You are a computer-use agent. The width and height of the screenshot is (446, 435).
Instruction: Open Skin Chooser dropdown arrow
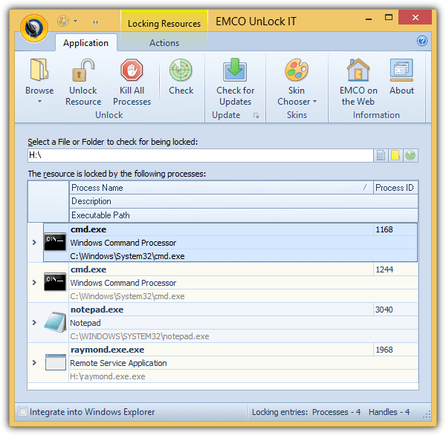pyautogui.click(x=315, y=102)
